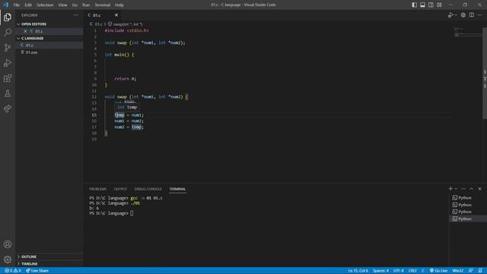The image size is (487, 274).
Task: Select the 01.c editor tab
Action: (97, 15)
